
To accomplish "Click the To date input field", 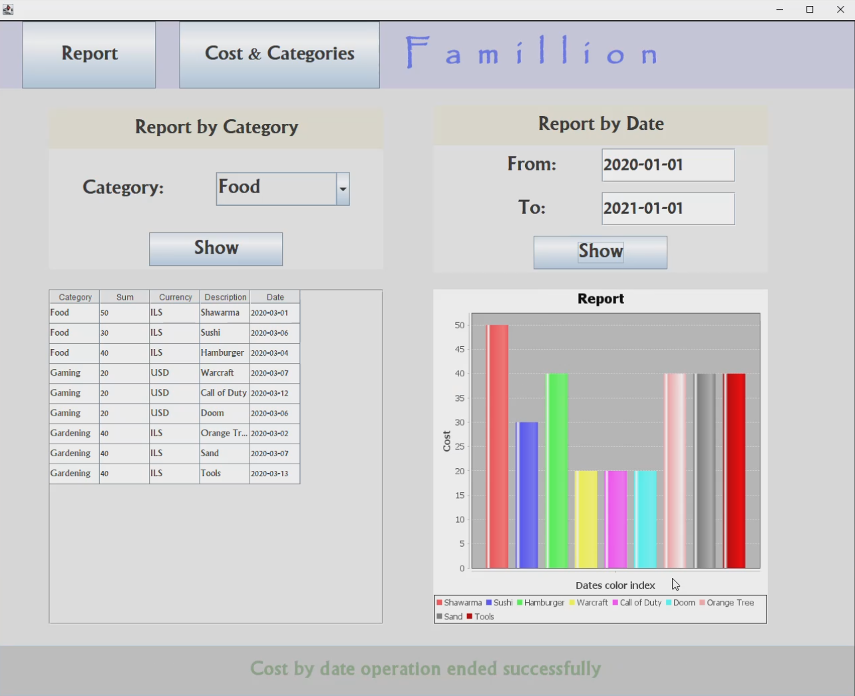I will [667, 208].
